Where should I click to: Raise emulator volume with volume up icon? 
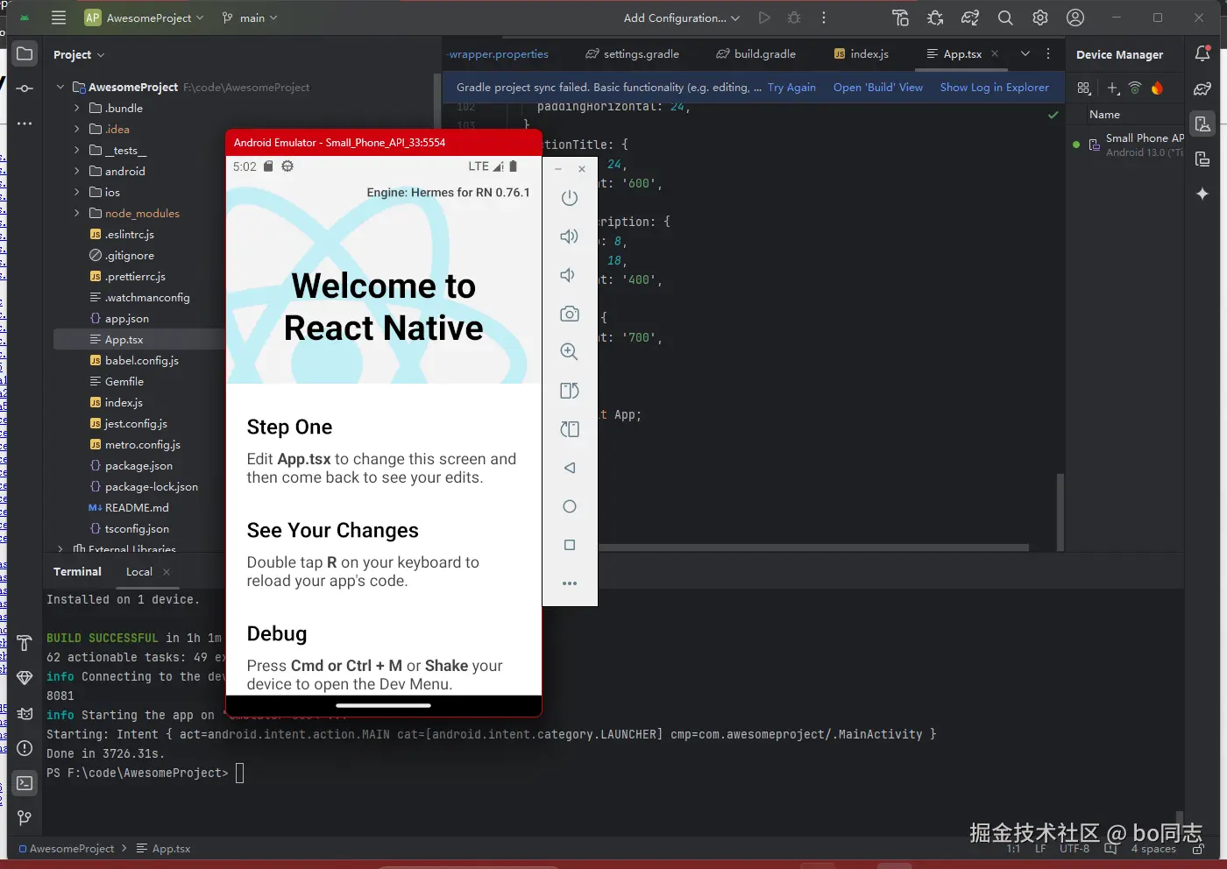[570, 237]
